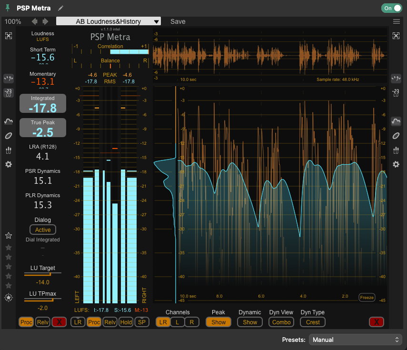The width and height of the screenshot is (407, 350).
Task: Toggle the leftmost Proc button
Action: pos(26,322)
